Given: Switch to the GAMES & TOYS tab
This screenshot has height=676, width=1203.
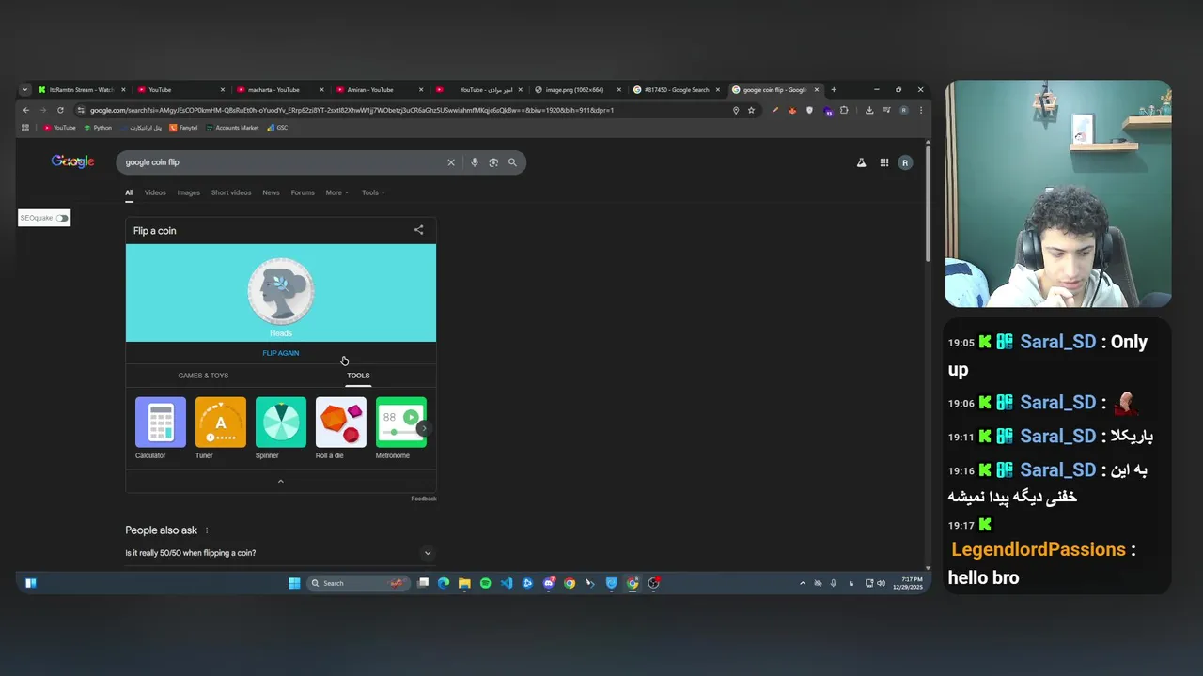Looking at the screenshot, I should [203, 376].
